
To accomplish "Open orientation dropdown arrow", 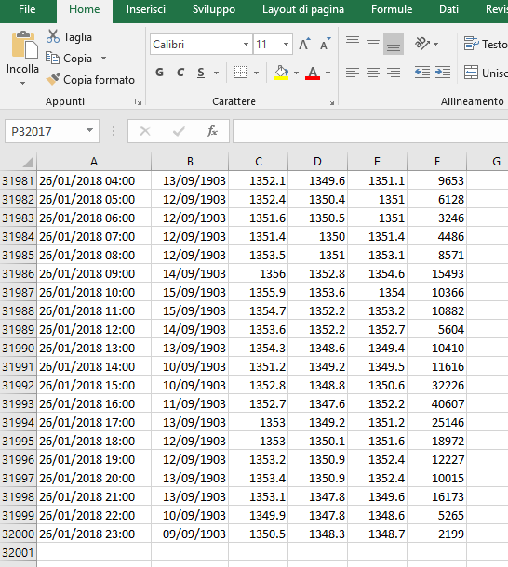I will (x=436, y=44).
